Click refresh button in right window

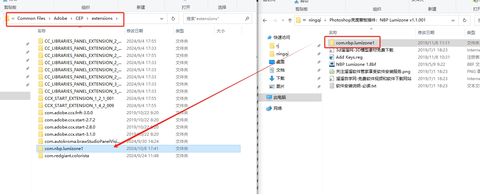coord(465,20)
